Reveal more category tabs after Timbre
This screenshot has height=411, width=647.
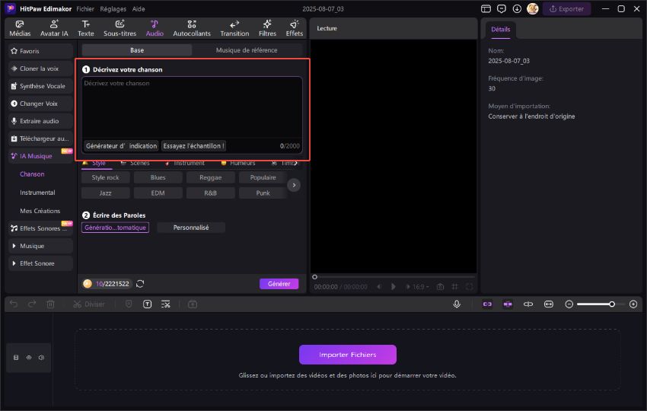click(296, 163)
